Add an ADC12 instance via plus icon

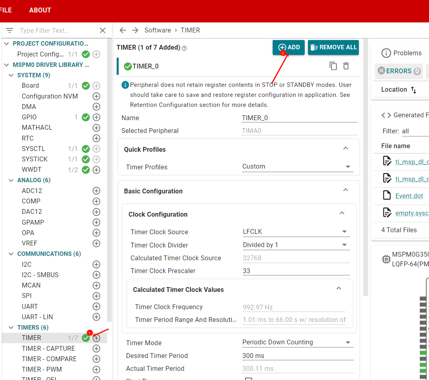(x=96, y=191)
